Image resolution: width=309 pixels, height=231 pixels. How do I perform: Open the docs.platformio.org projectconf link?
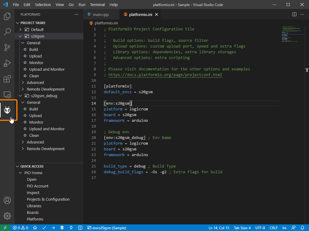[x=165, y=75]
